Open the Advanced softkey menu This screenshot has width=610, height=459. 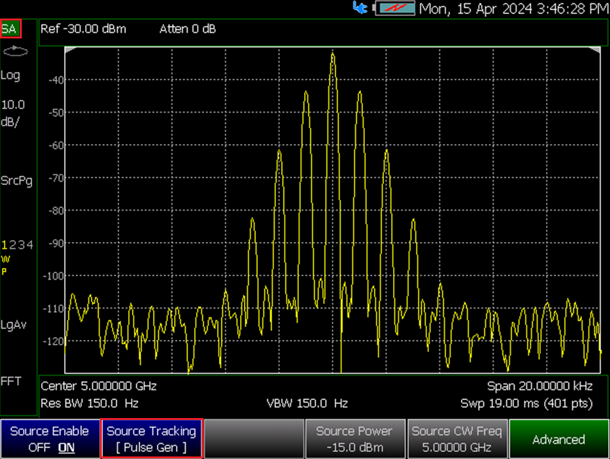coord(559,439)
